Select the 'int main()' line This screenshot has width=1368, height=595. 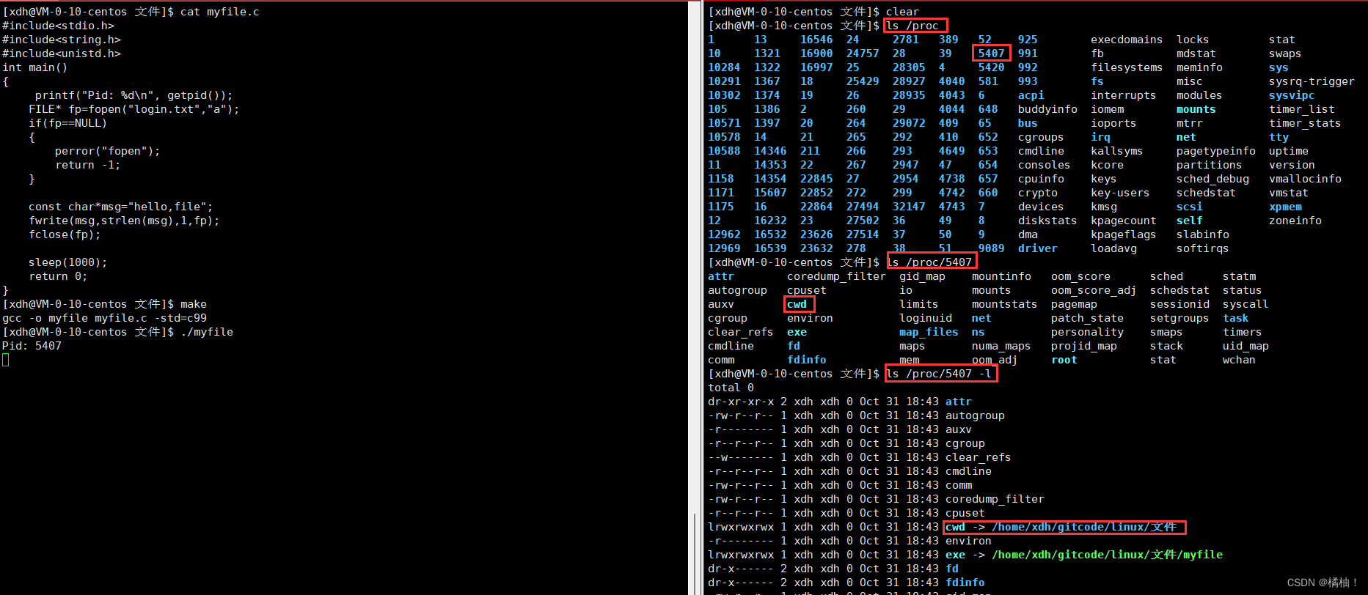pos(35,67)
